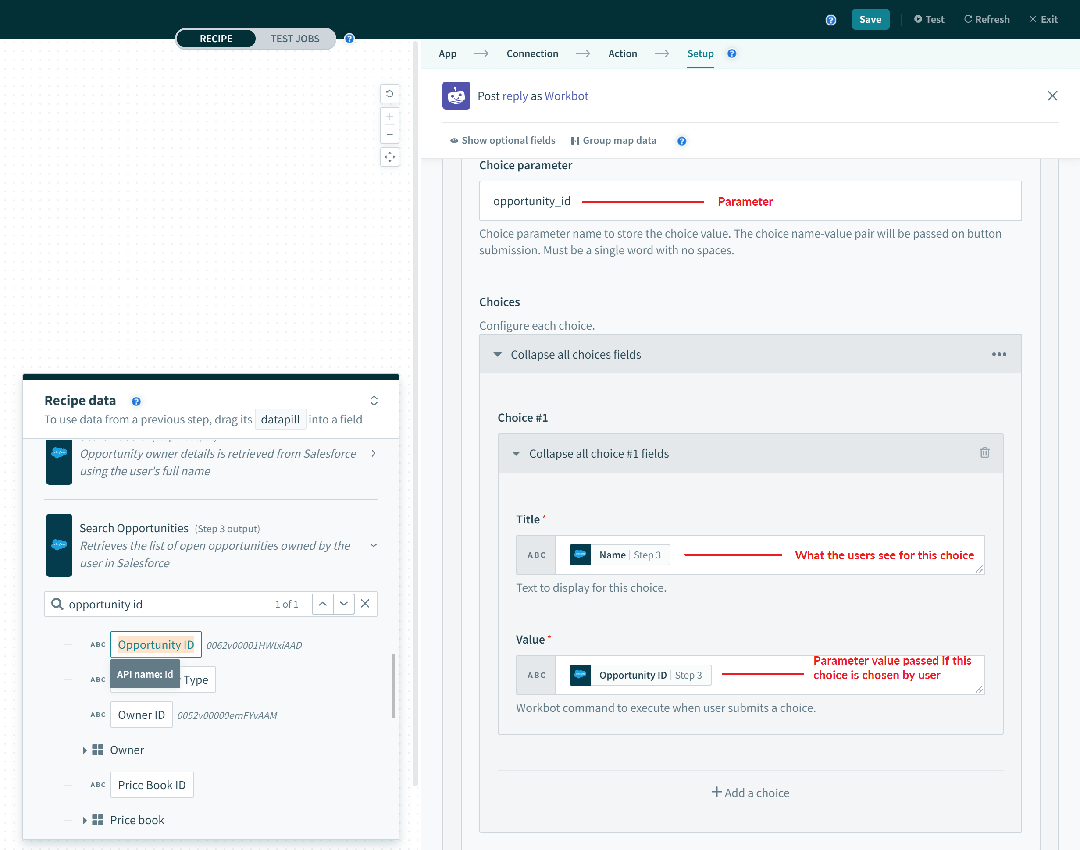Go to the Action step tab
The image size is (1080, 850).
point(622,54)
